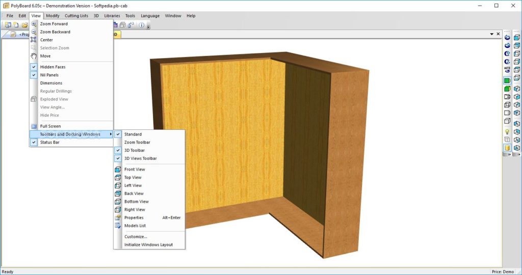The image size is (522, 275).
Task: Open the Language menu
Action: 150,16
